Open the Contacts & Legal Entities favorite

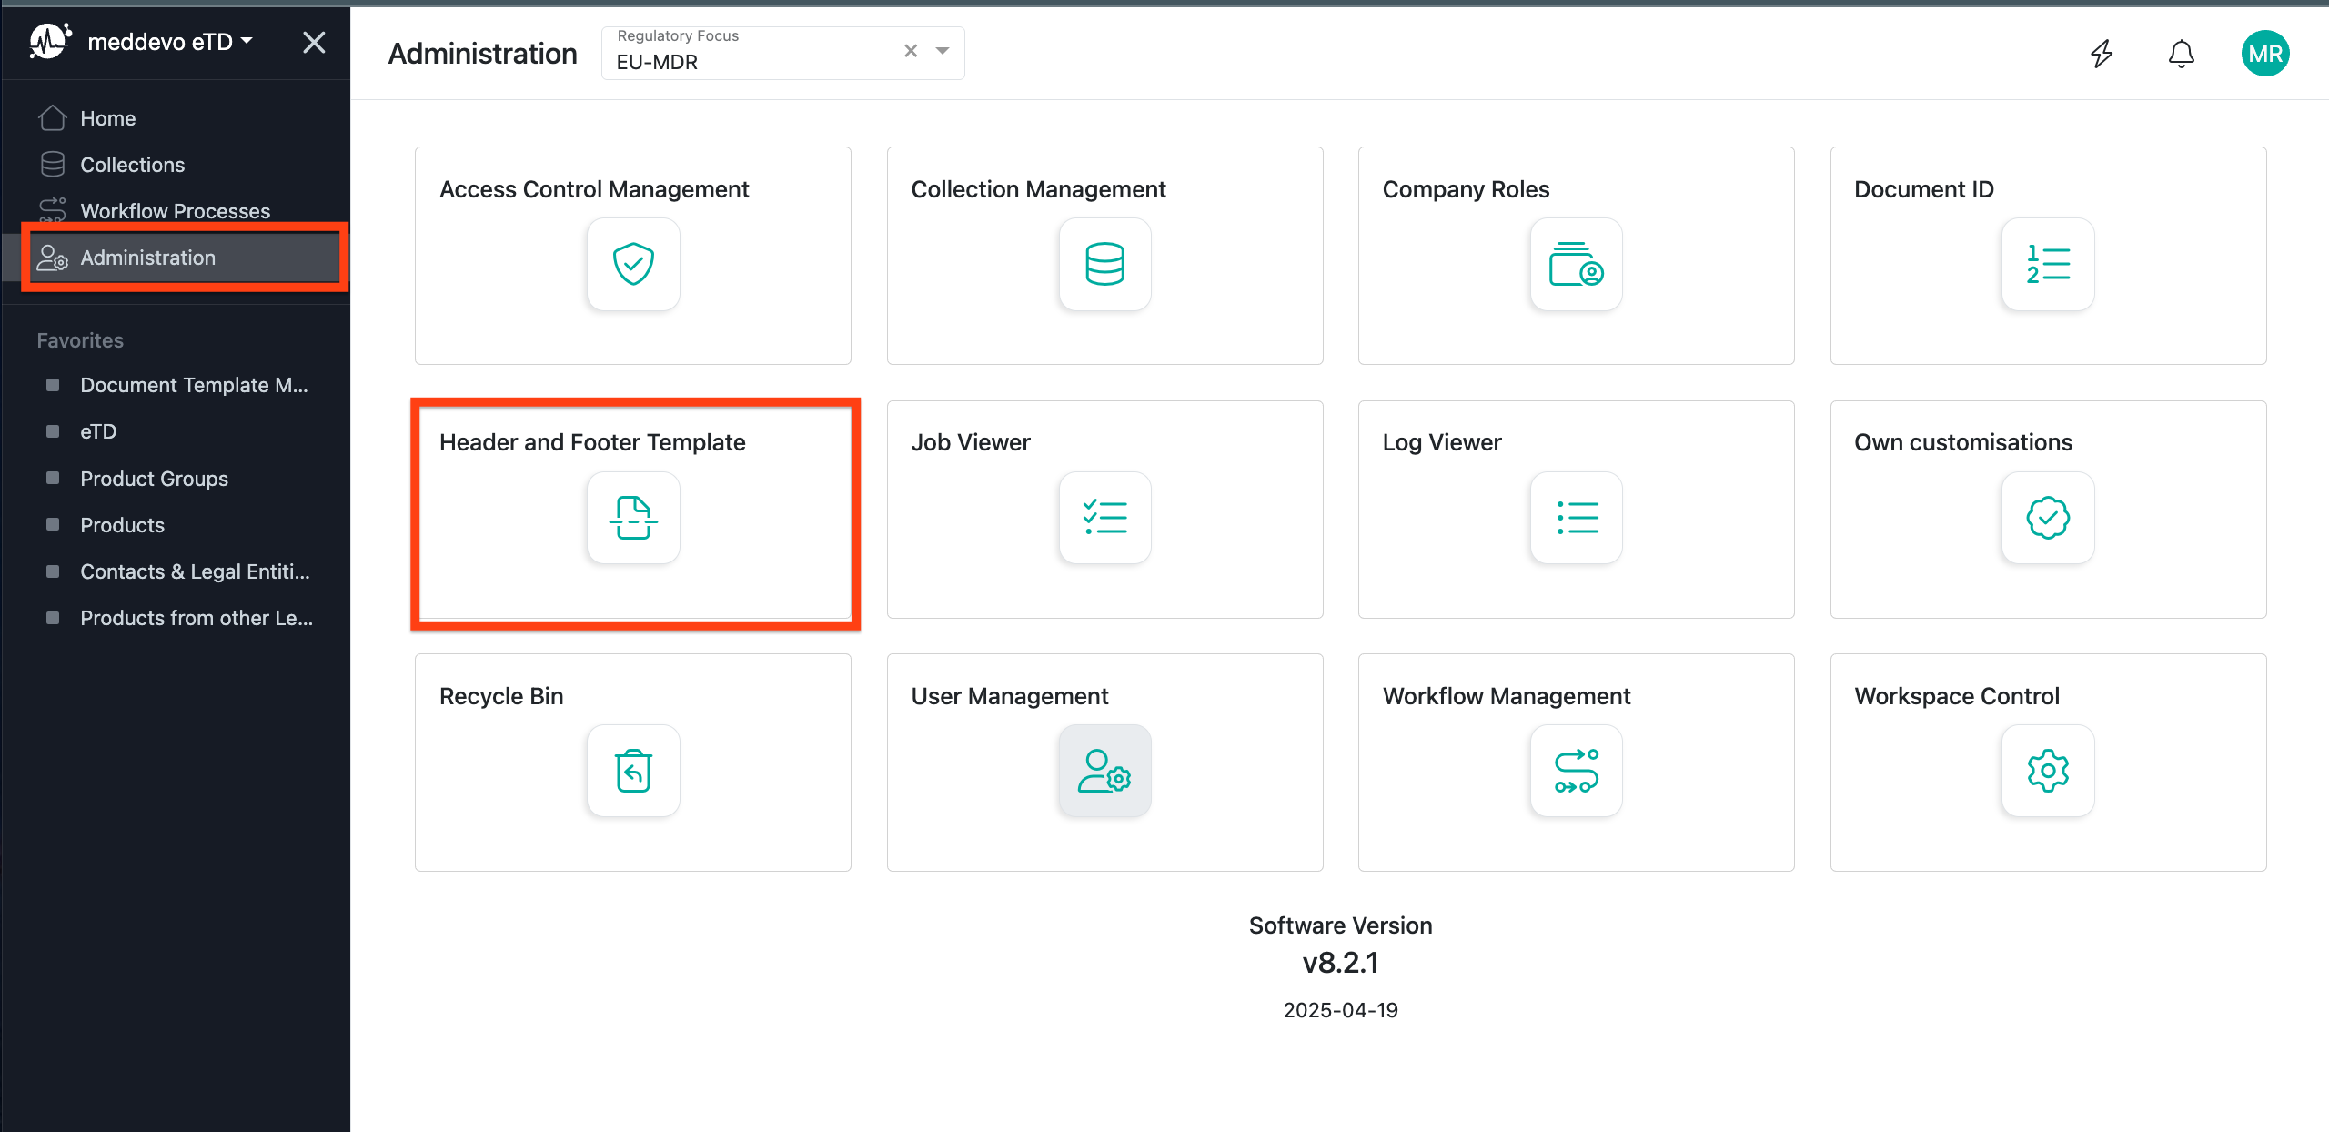click(195, 571)
